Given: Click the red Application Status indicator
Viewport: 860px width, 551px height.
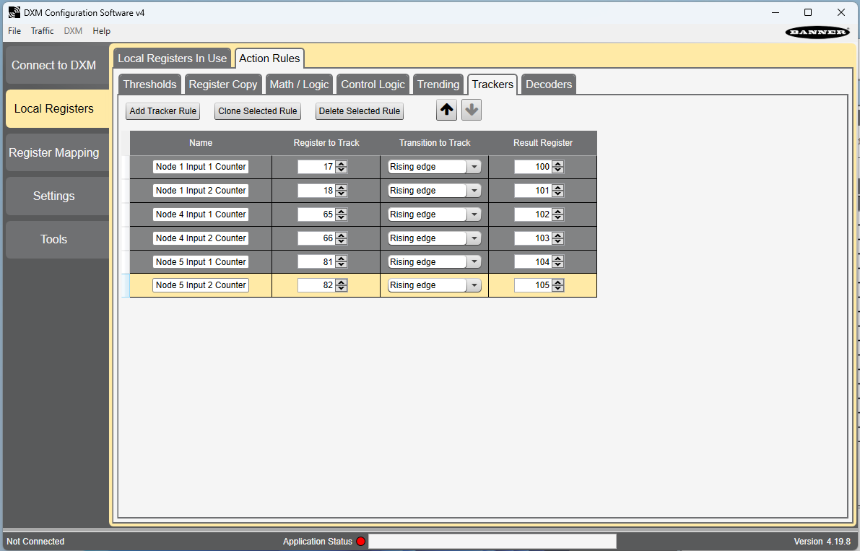Looking at the screenshot, I should pyautogui.click(x=360, y=541).
